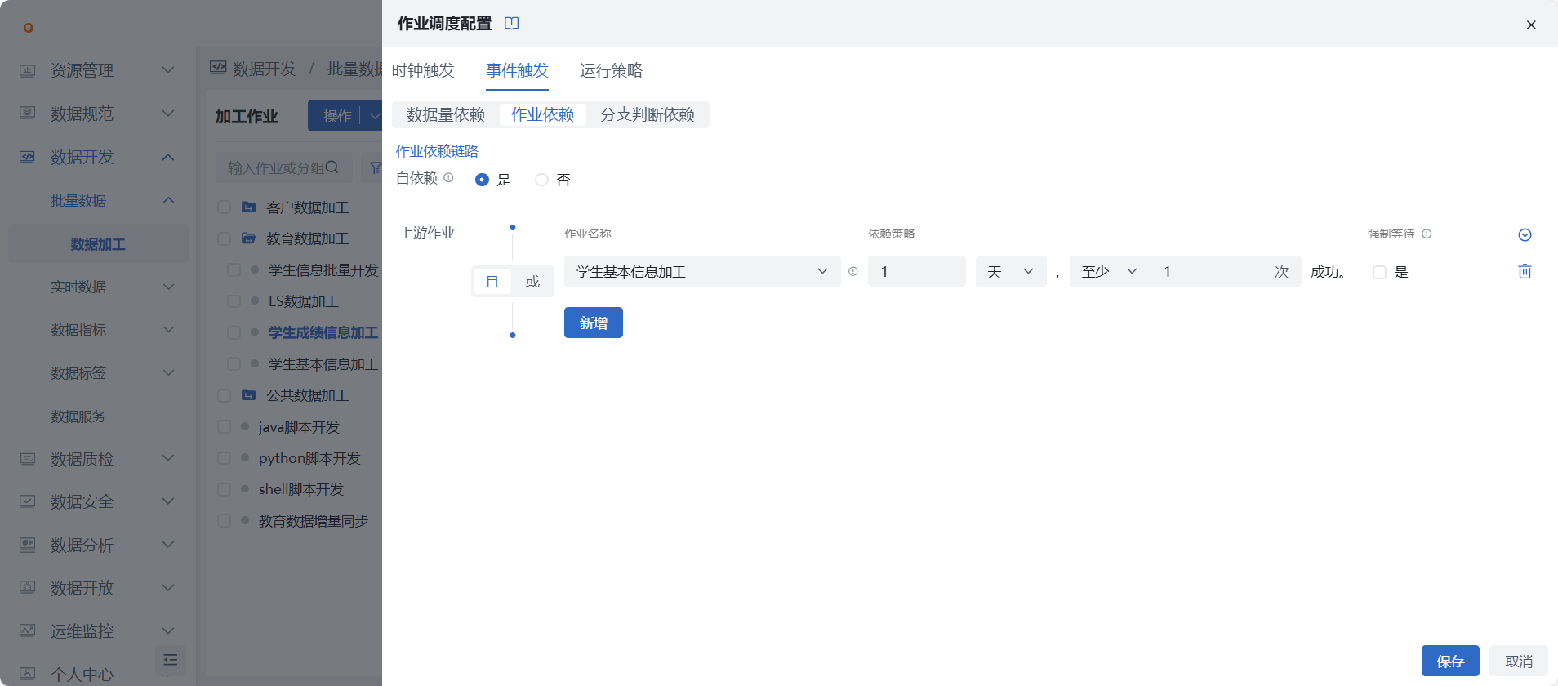
Task: Click the 数据质检 sidebar icon
Action: tap(27, 458)
